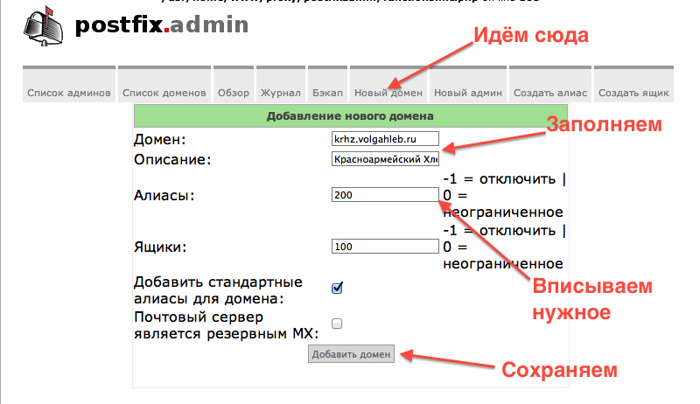This screenshot has width=700, height=404.
Task: Go to the Создать алиас tab
Action: click(550, 93)
